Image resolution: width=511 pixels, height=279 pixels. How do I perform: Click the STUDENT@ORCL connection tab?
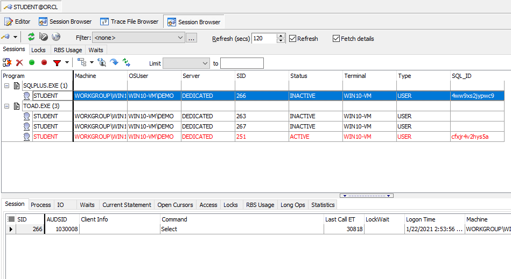31,7
